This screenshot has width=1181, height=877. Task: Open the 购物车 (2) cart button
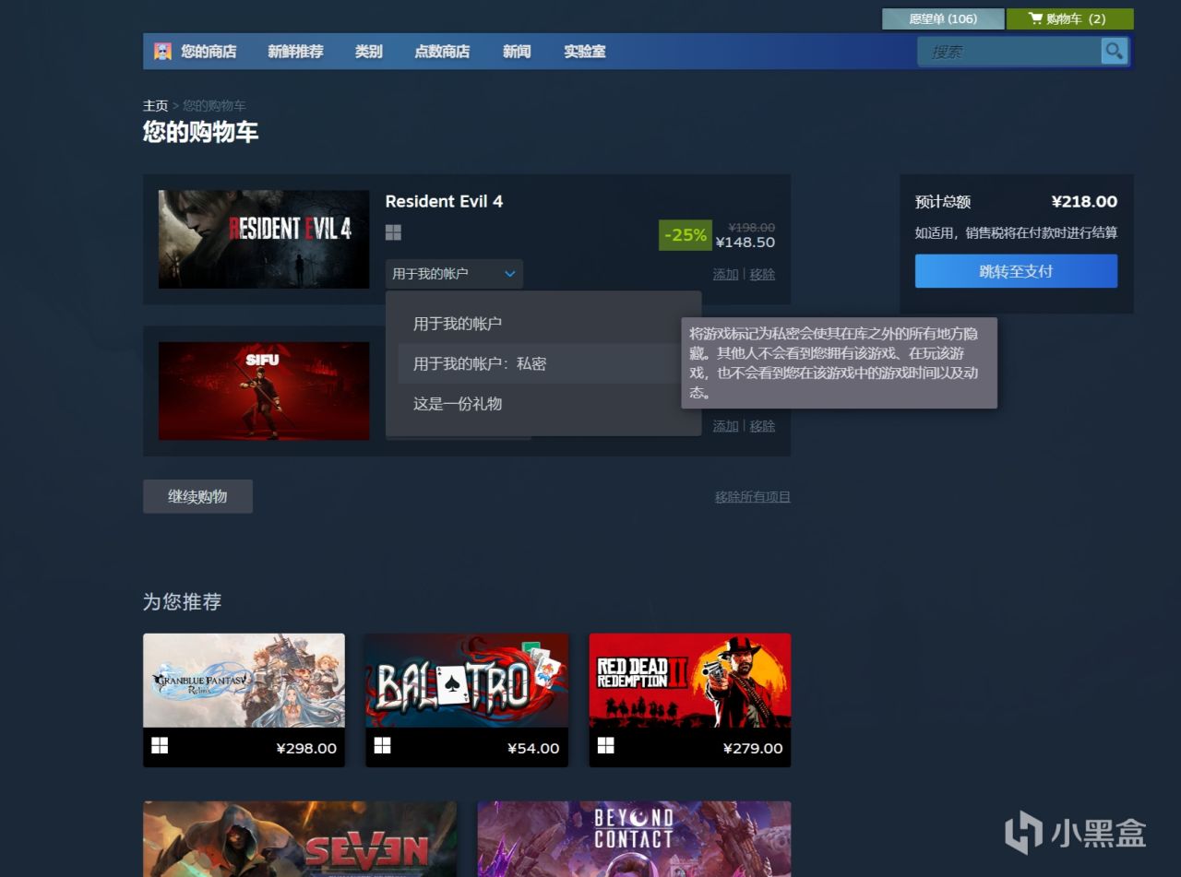coord(1070,18)
